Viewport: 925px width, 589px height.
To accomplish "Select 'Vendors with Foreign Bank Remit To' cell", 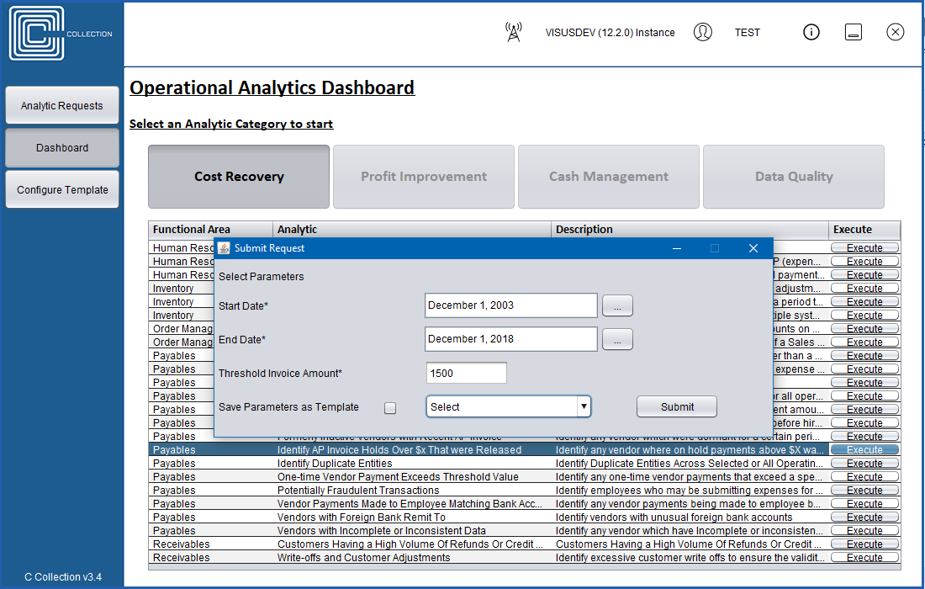I will [x=412, y=517].
